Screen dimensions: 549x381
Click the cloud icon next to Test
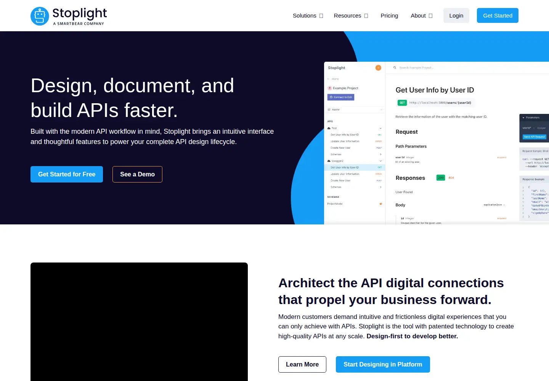329,128
